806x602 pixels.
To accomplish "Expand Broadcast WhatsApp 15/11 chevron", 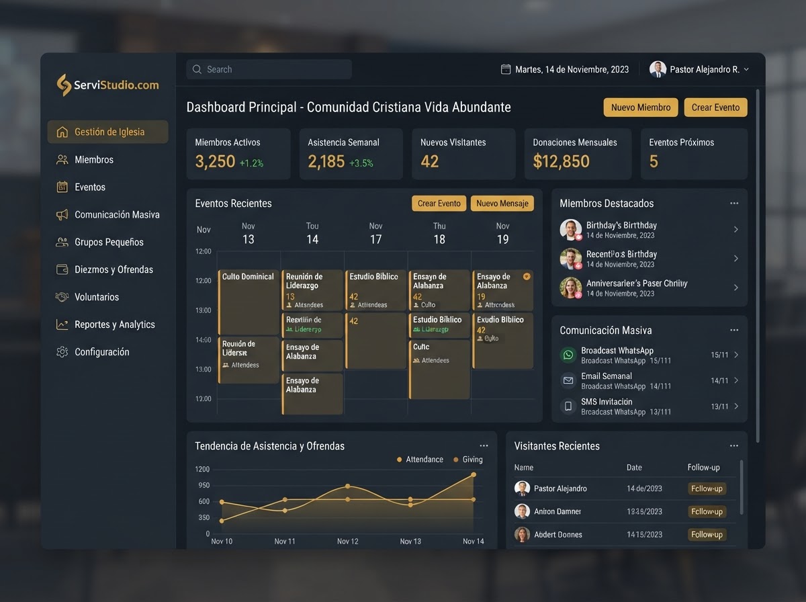I will [x=737, y=355].
